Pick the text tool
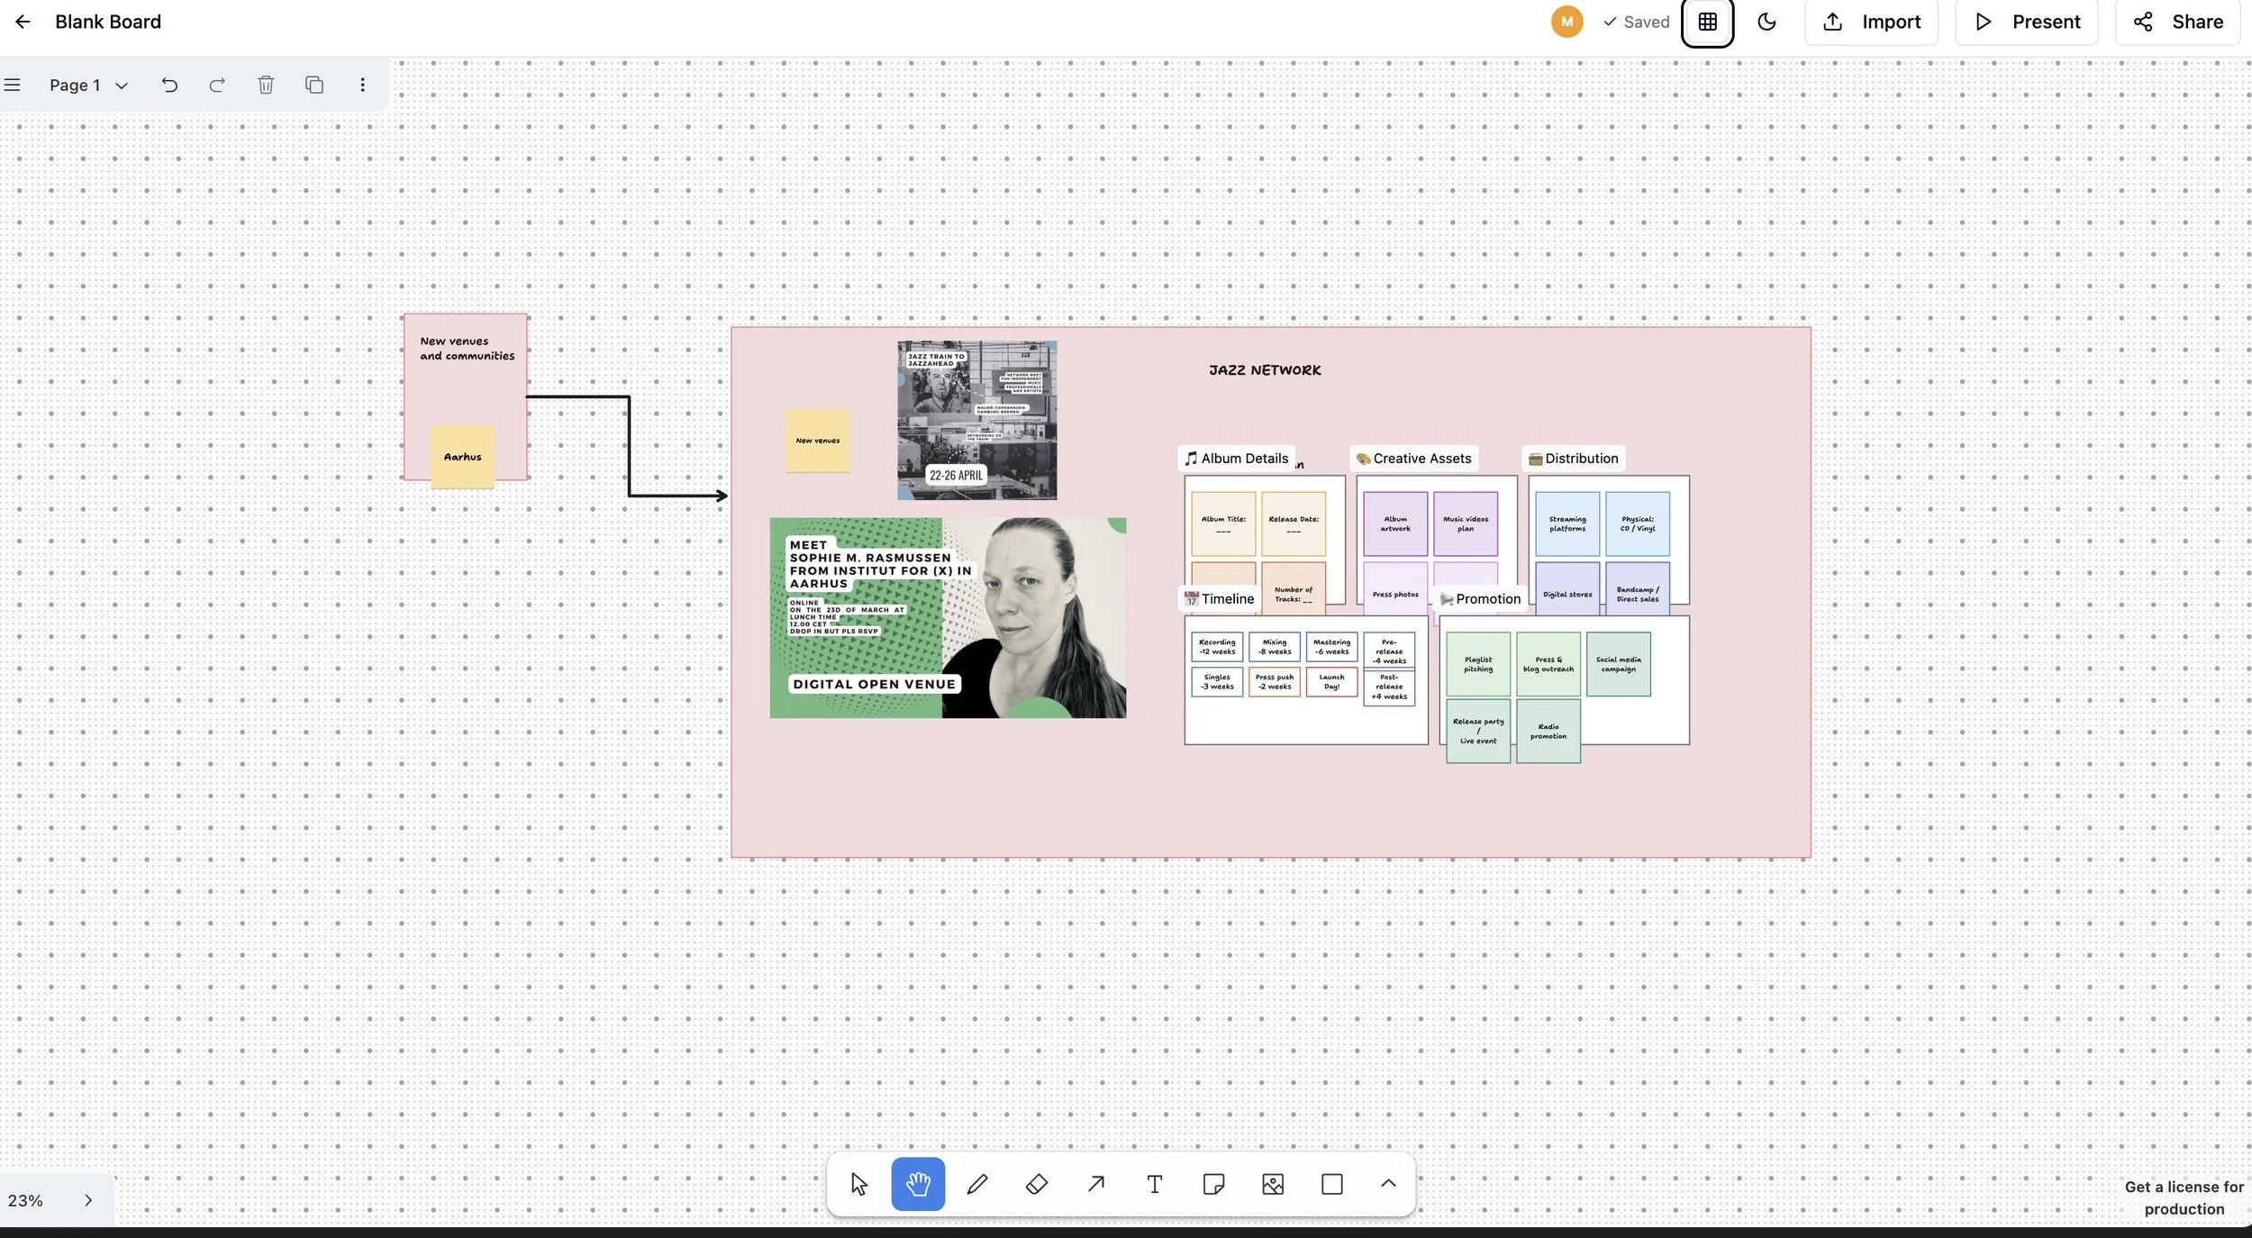Viewport: 2252px width, 1238px height. pyautogui.click(x=1154, y=1184)
